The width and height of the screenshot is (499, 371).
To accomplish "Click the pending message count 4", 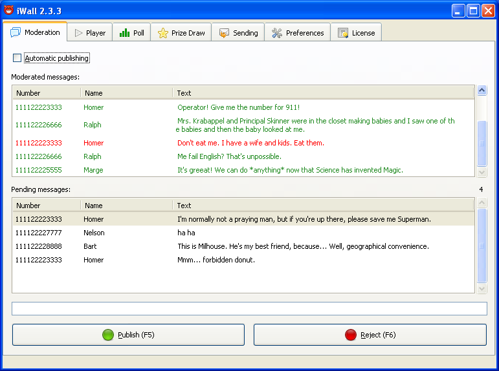I will (x=481, y=189).
